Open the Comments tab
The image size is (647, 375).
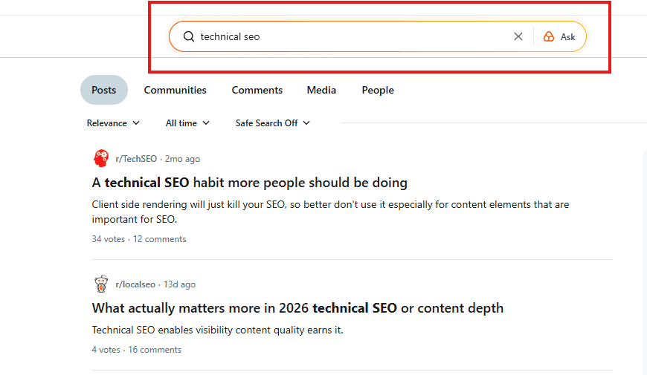257,90
